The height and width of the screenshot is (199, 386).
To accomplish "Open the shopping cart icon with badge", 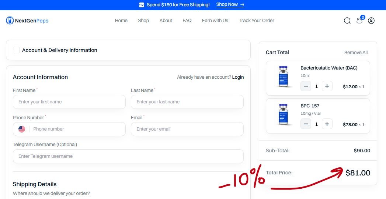I will (x=360, y=20).
